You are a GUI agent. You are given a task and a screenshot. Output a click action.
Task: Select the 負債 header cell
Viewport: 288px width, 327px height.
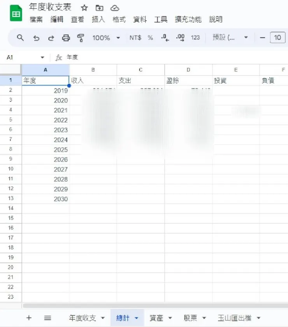[x=274, y=80]
